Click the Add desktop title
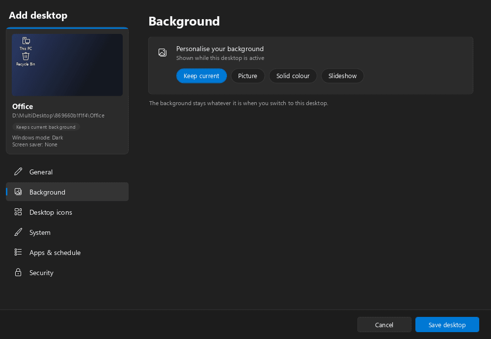 coord(38,15)
